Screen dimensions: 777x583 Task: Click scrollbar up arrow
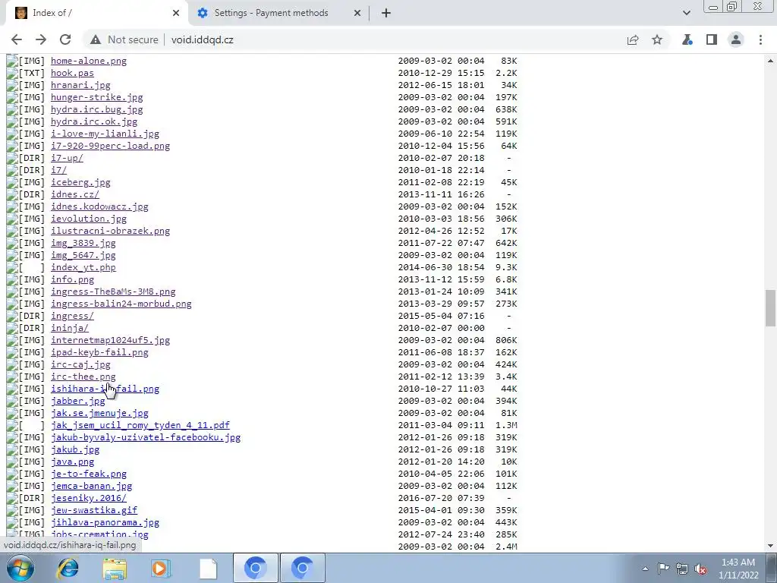click(x=770, y=61)
